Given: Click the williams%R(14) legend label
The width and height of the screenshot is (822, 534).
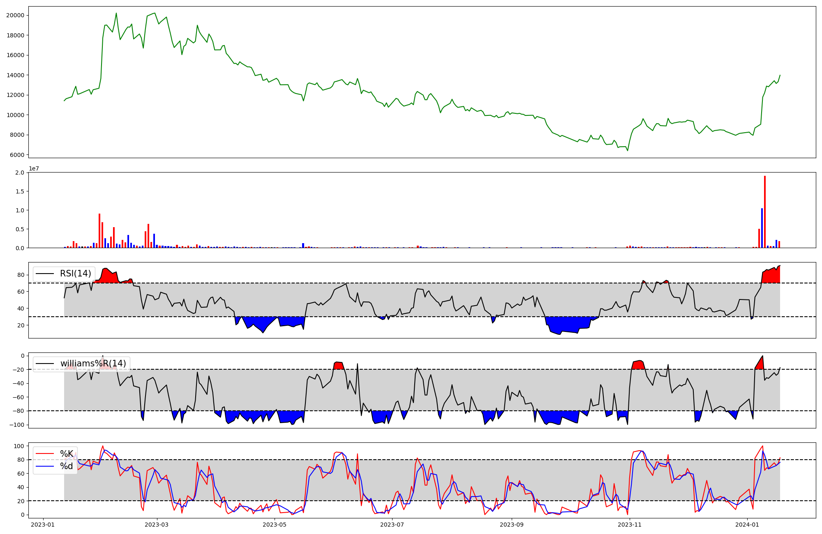Looking at the screenshot, I should [x=93, y=364].
